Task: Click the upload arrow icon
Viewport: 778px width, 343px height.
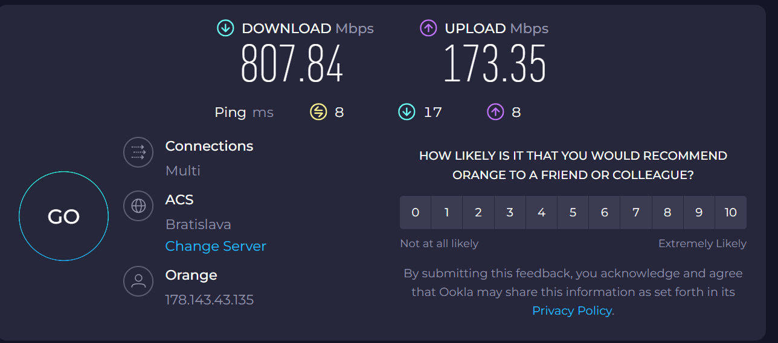Action: pos(428,28)
